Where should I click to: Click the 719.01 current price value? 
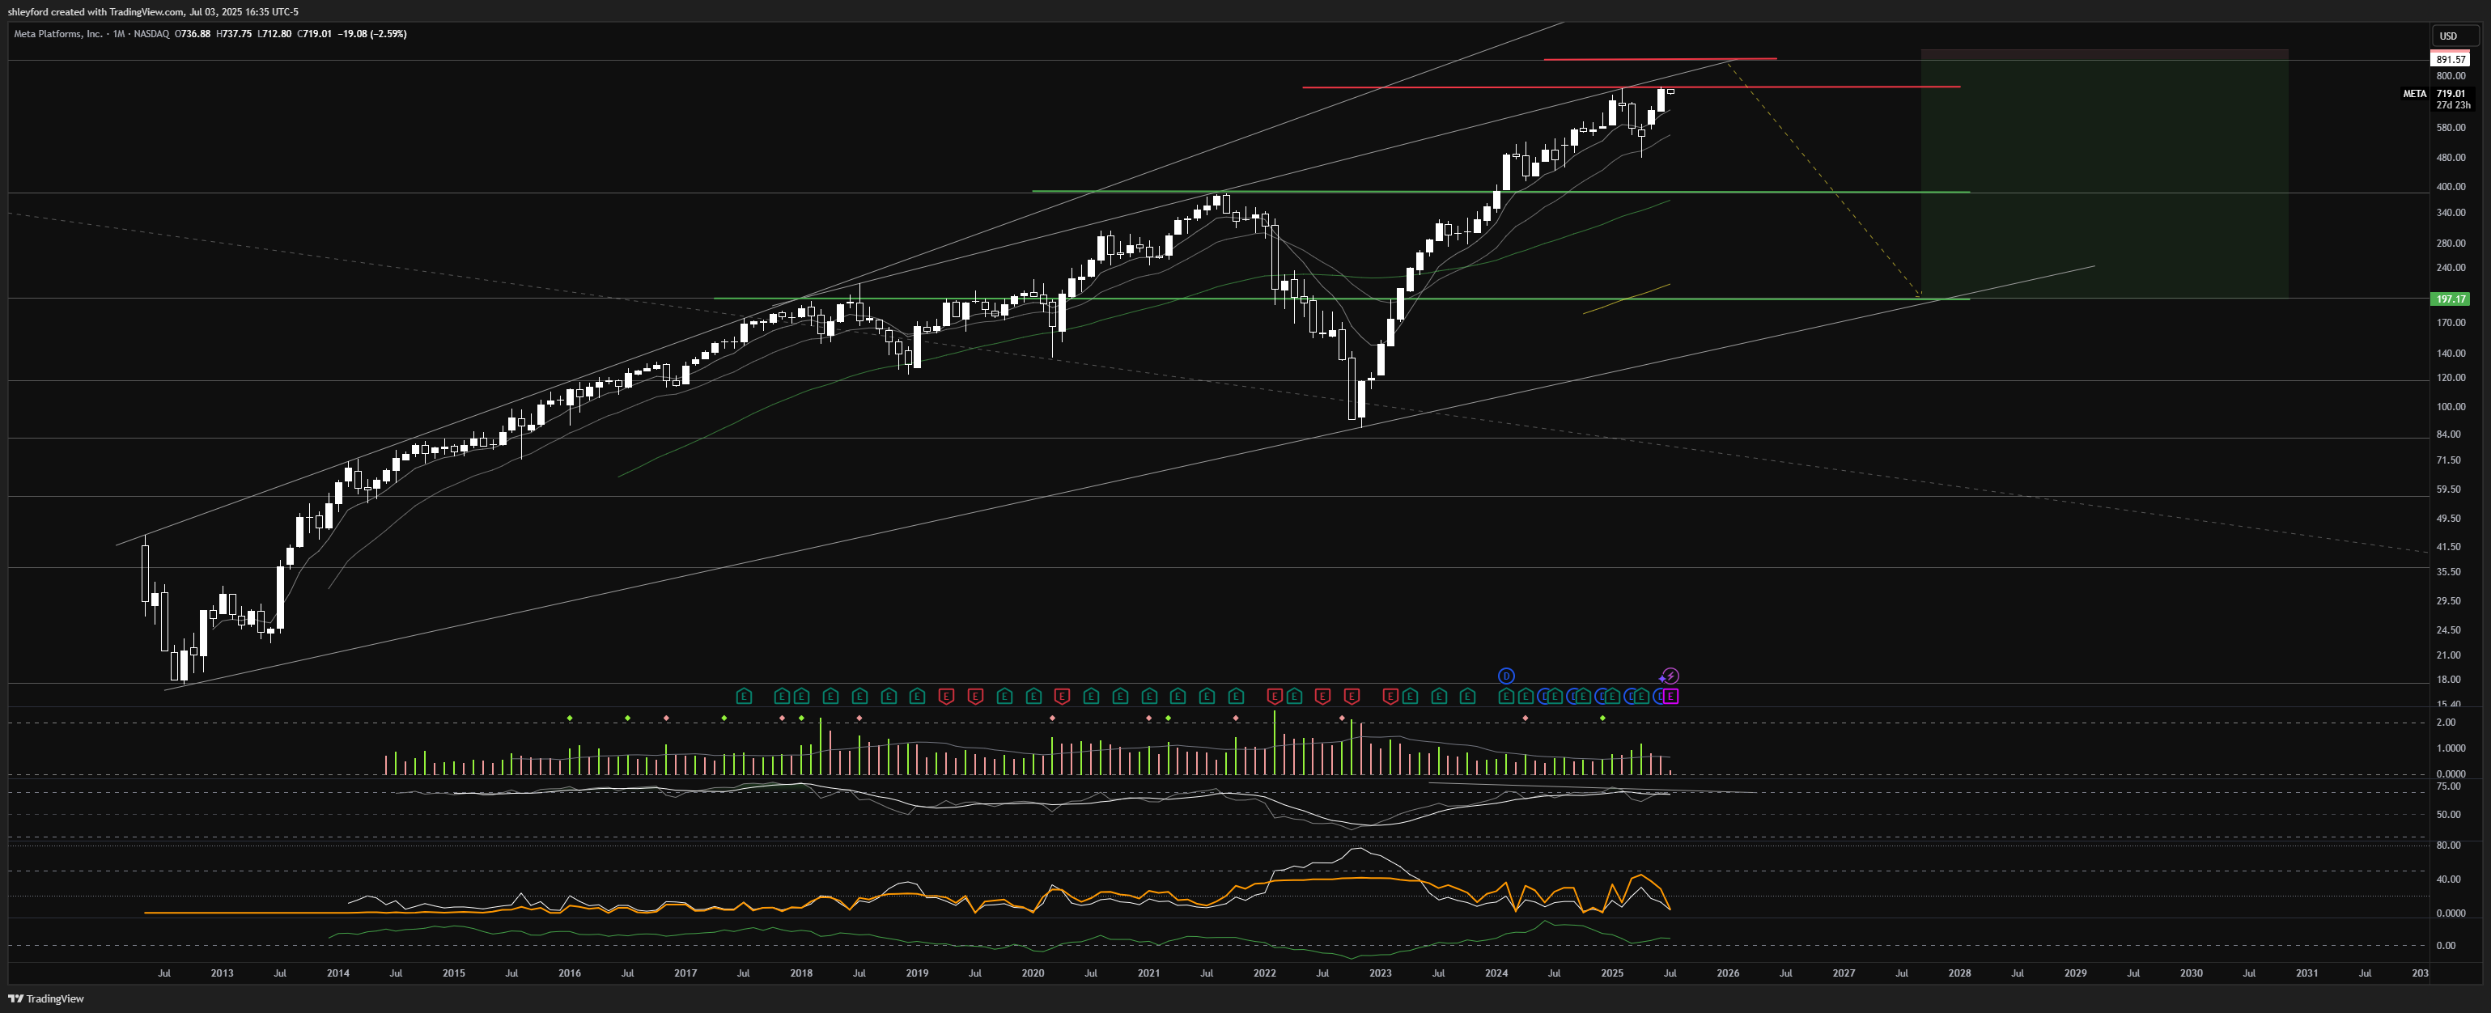coord(2451,94)
